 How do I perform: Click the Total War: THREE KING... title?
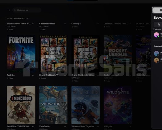(x=19, y=127)
